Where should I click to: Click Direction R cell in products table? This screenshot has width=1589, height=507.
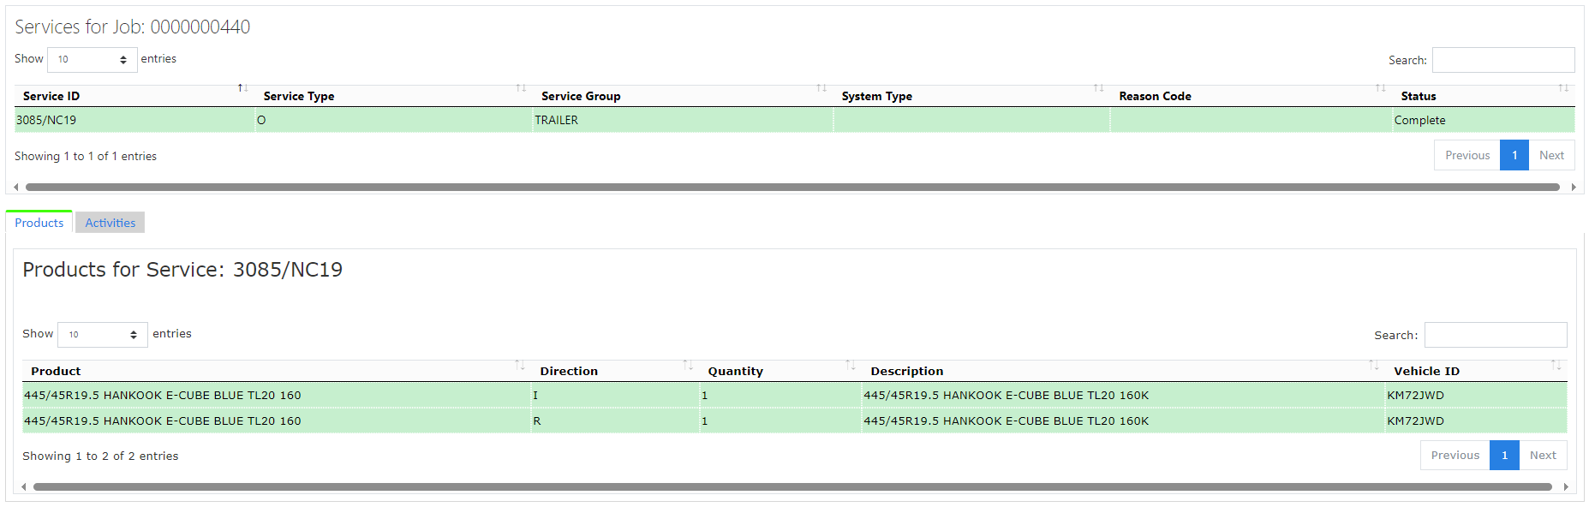click(x=615, y=421)
